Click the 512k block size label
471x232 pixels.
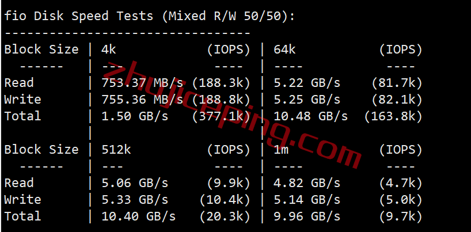(x=116, y=149)
